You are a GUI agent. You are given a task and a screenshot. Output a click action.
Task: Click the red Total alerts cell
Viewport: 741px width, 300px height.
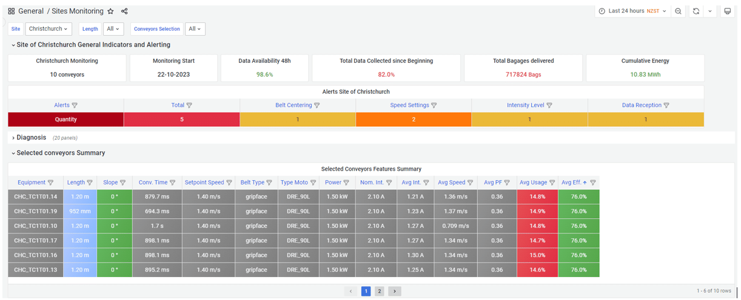coord(181,120)
